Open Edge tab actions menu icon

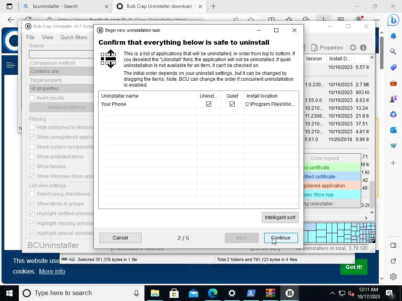pyautogui.click(x=9, y=6)
